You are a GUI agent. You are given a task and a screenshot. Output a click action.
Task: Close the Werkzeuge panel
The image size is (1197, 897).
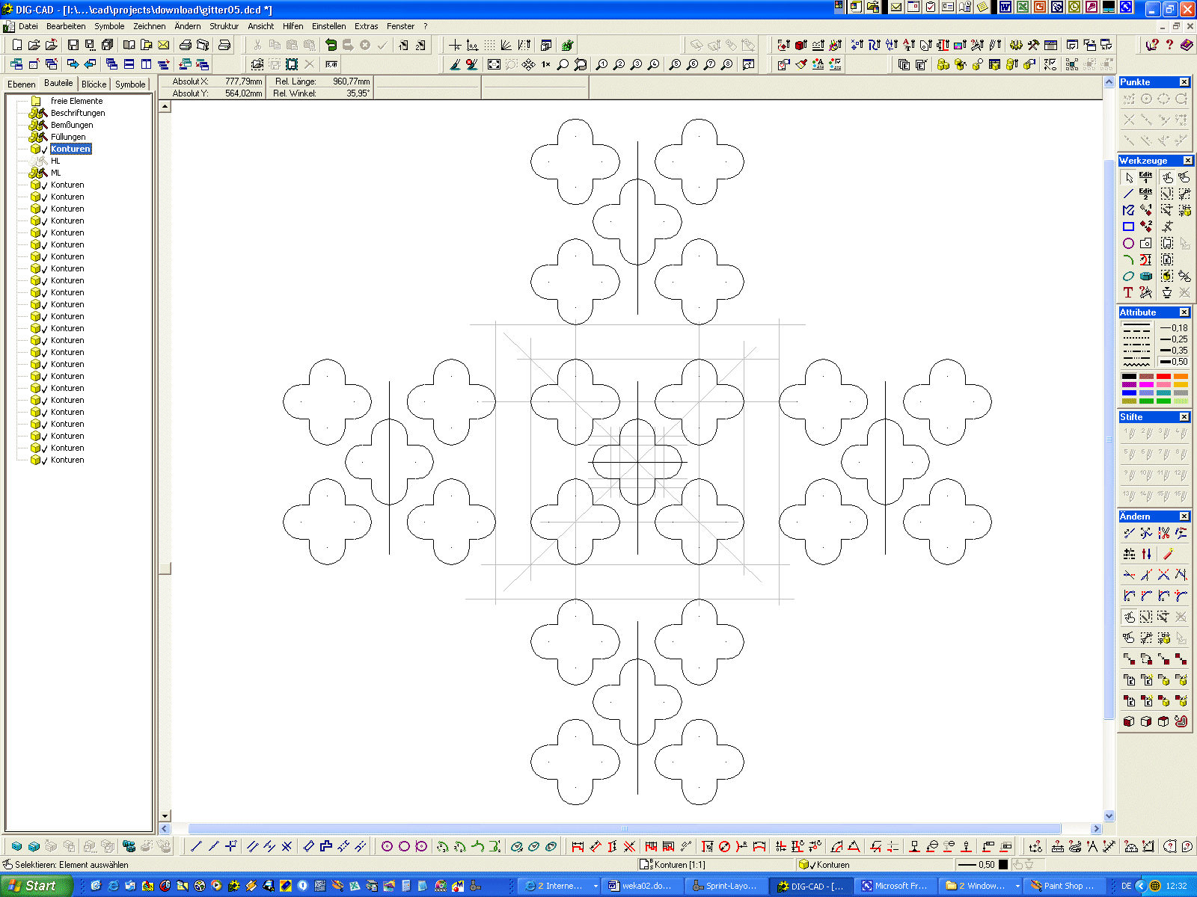pos(1188,161)
